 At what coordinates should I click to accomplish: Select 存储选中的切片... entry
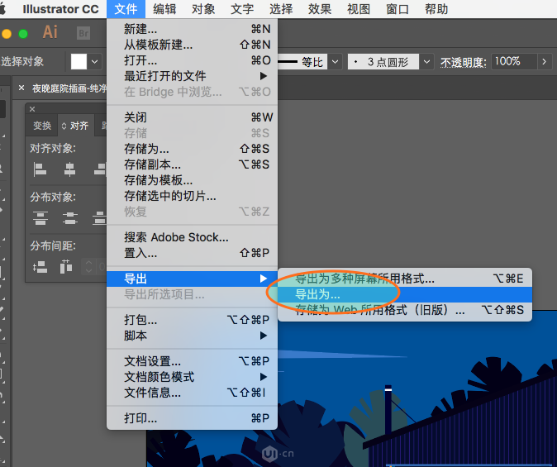point(192,196)
